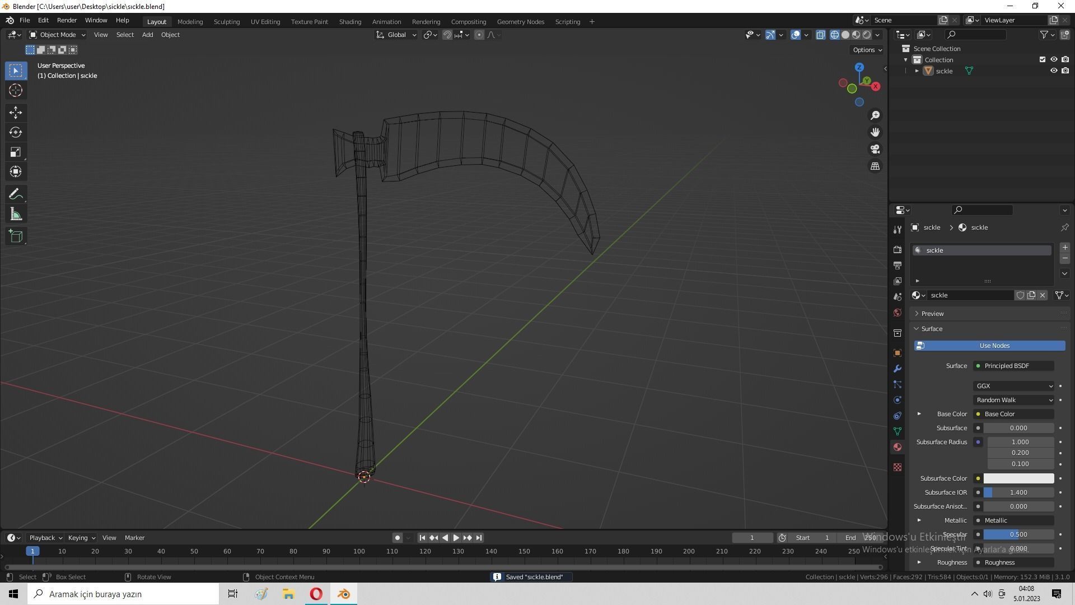Screen dimensions: 1075x605
Task: Jump to the last frame
Action: (479, 538)
